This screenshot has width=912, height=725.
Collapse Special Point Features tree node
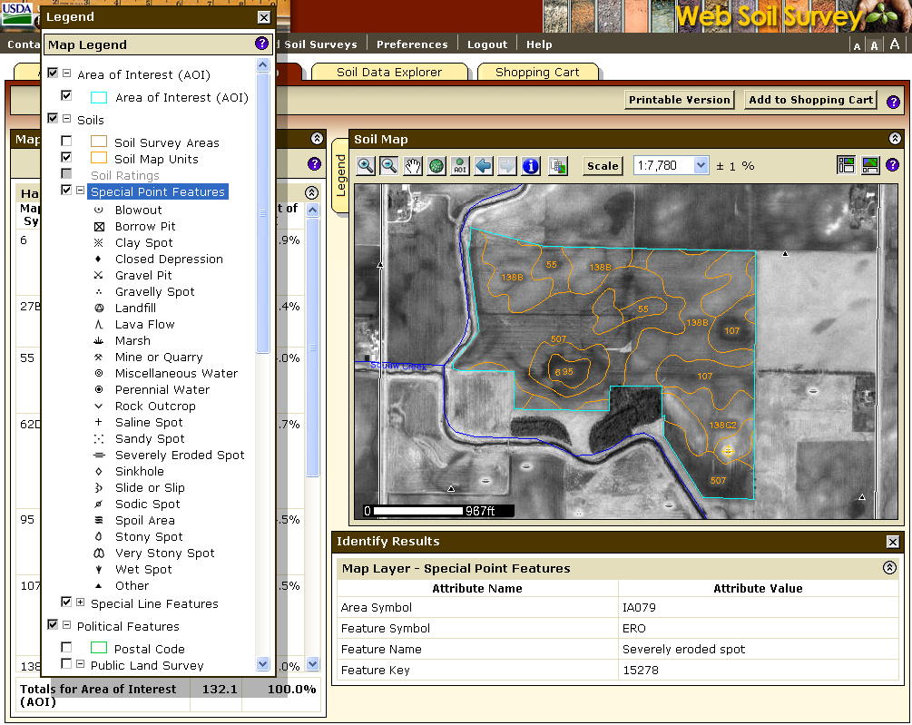click(x=80, y=191)
